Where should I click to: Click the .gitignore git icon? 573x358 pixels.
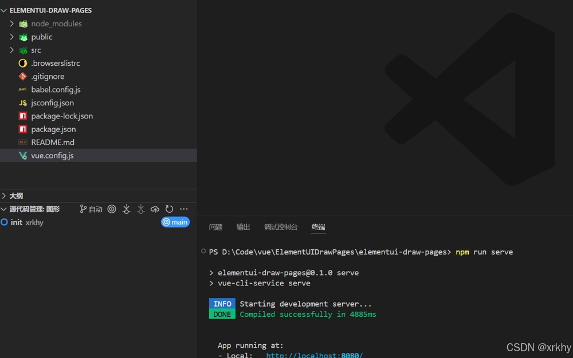pos(23,76)
